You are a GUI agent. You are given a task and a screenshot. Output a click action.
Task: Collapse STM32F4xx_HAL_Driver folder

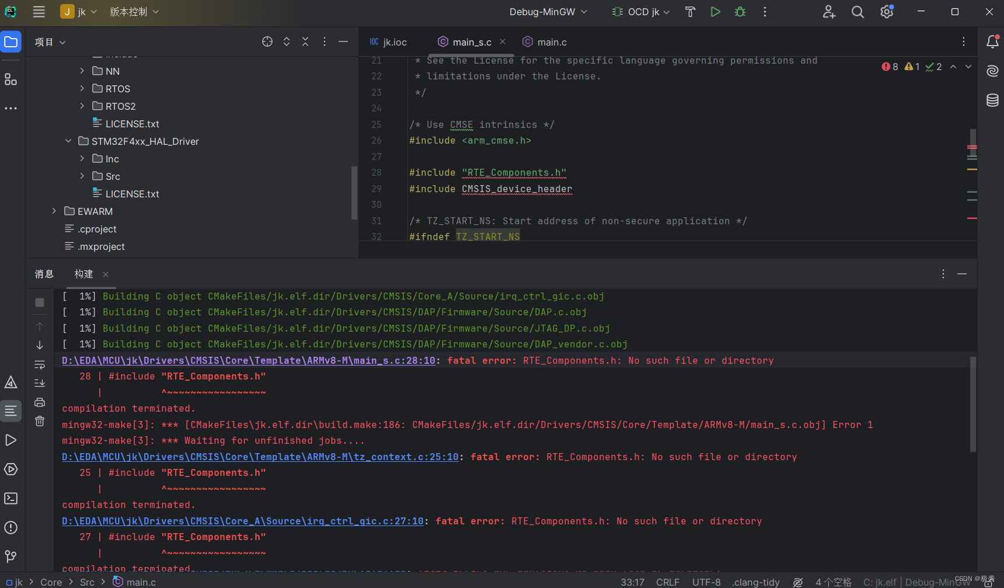tap(68, 141)
